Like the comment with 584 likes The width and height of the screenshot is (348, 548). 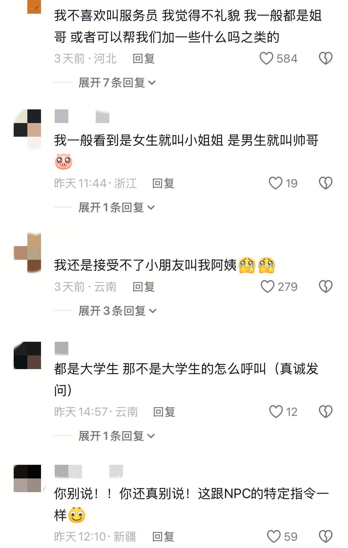266,59
